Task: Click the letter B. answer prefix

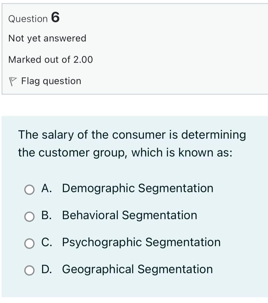Action: (46, 215)
